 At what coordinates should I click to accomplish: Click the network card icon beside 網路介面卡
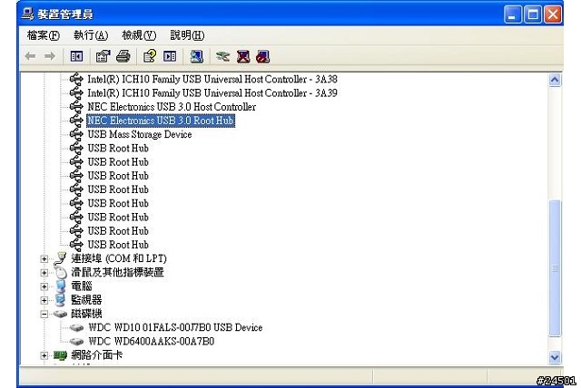61,355
